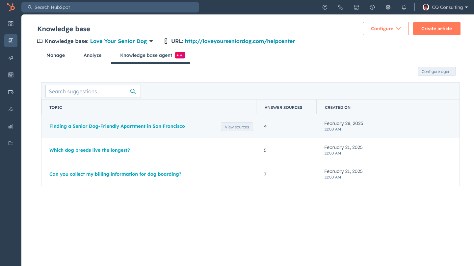Open the Configure dropdown
This screenshot has width=474, height=266.
click(x=386, y=29)
